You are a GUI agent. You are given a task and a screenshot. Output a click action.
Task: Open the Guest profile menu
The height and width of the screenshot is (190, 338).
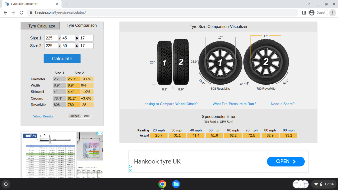tap(318, 13)
